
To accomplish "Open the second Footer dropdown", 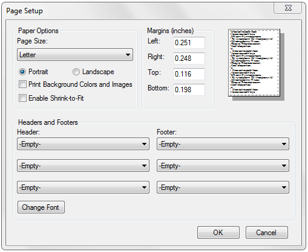I will [x=223, y=166].
